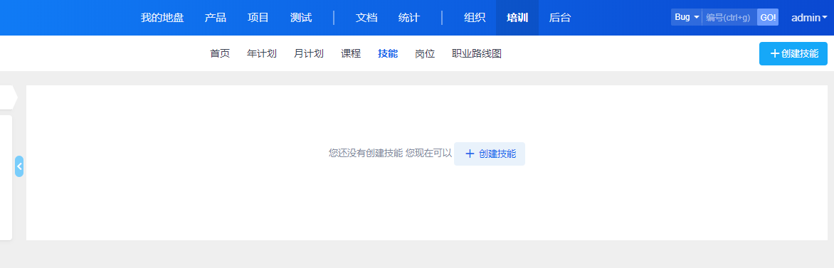Open the 年计划 tab
Screen dimensions: 834x268
[x=262, y=54]
